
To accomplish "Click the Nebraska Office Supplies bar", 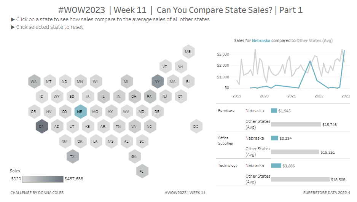I will tap(274, 138).
